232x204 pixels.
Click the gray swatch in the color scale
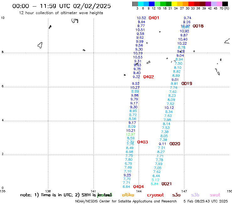[135, 4]
